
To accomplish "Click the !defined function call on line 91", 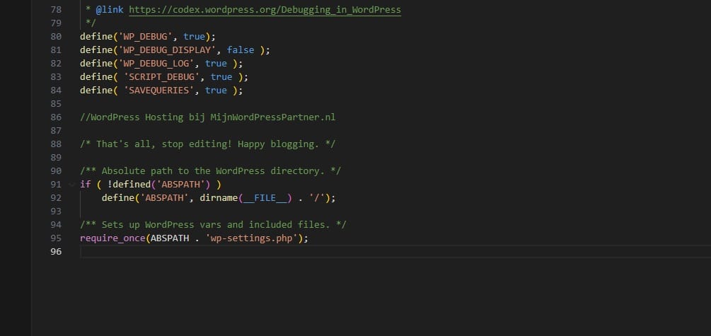I will coord(127,185).
